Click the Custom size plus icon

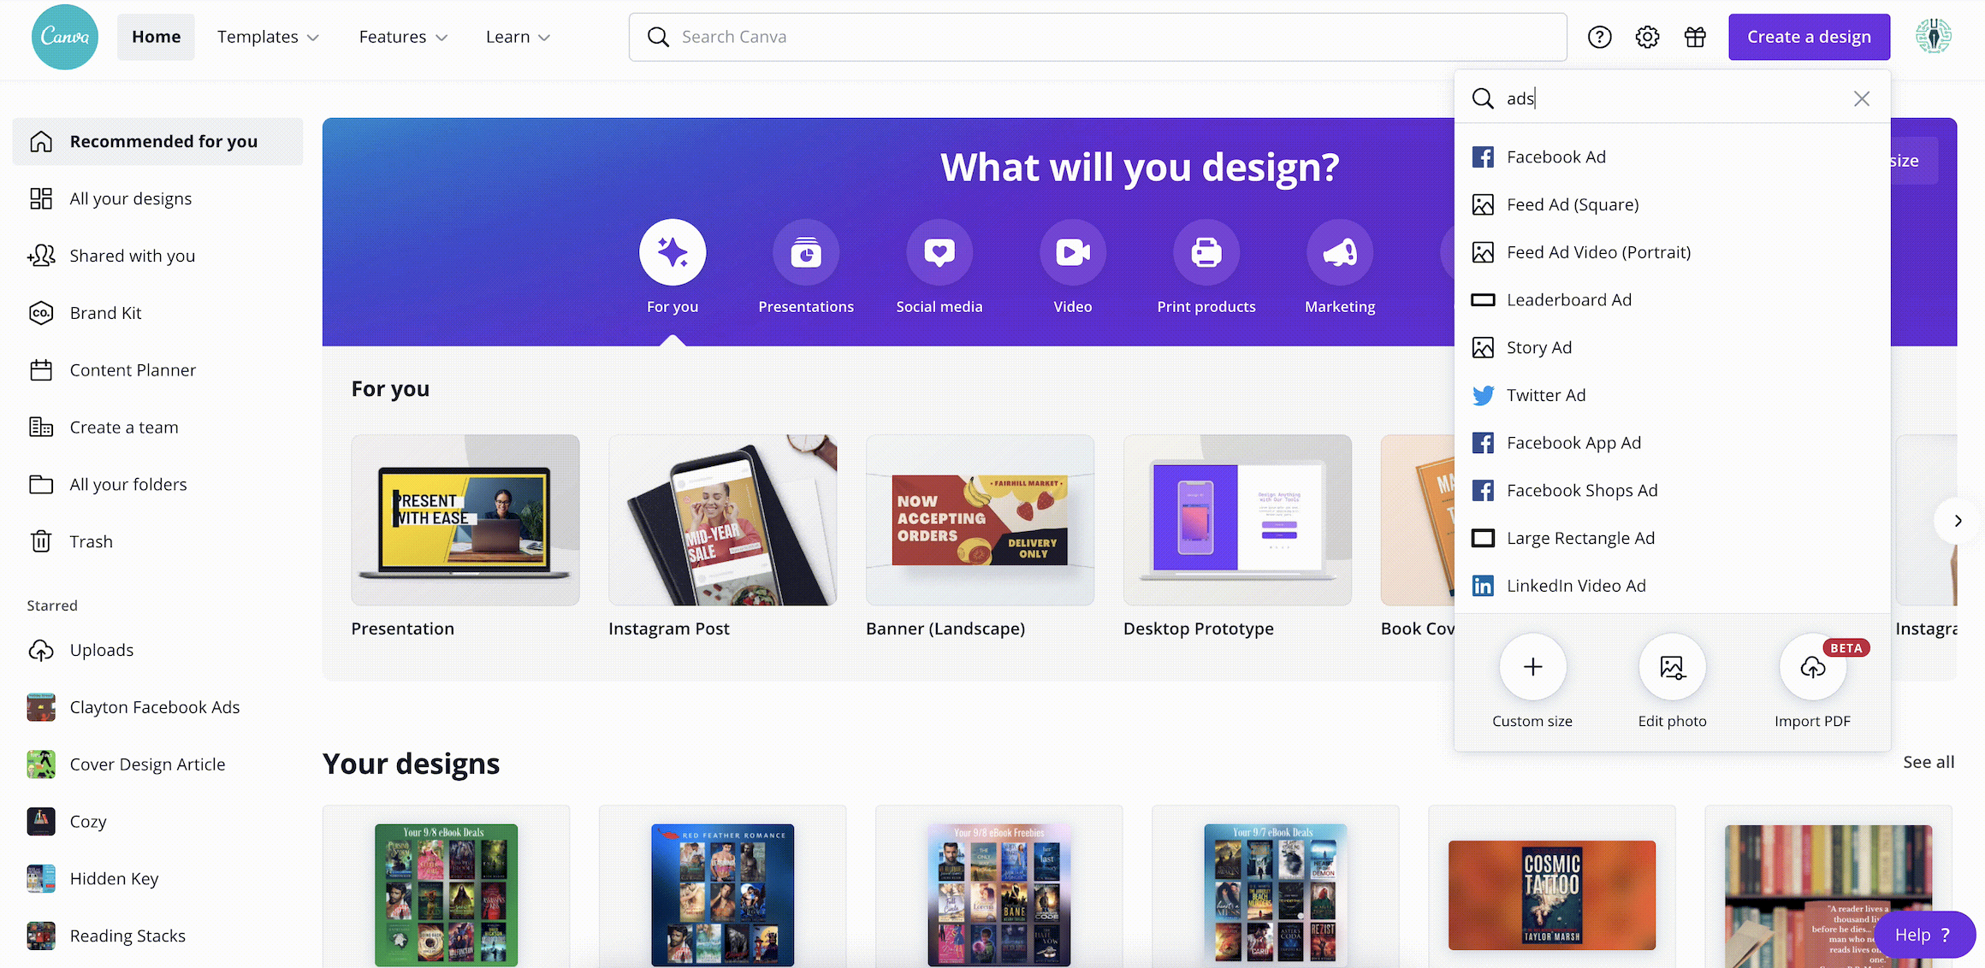coord(1532,667)
